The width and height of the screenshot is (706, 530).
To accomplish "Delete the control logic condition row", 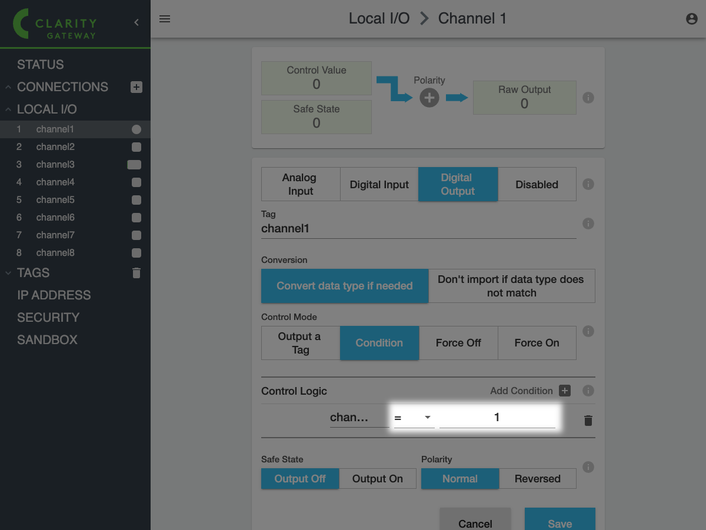I will (588, 420).
